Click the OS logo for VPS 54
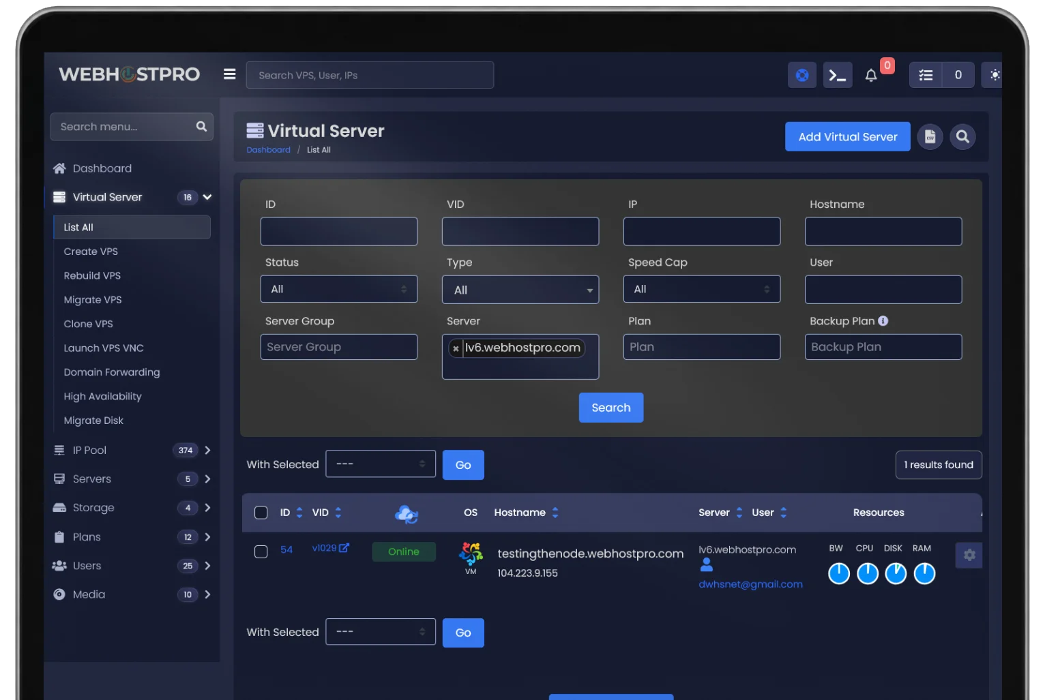The width and height of the screenshot is (1045, 700). point(471,554)
